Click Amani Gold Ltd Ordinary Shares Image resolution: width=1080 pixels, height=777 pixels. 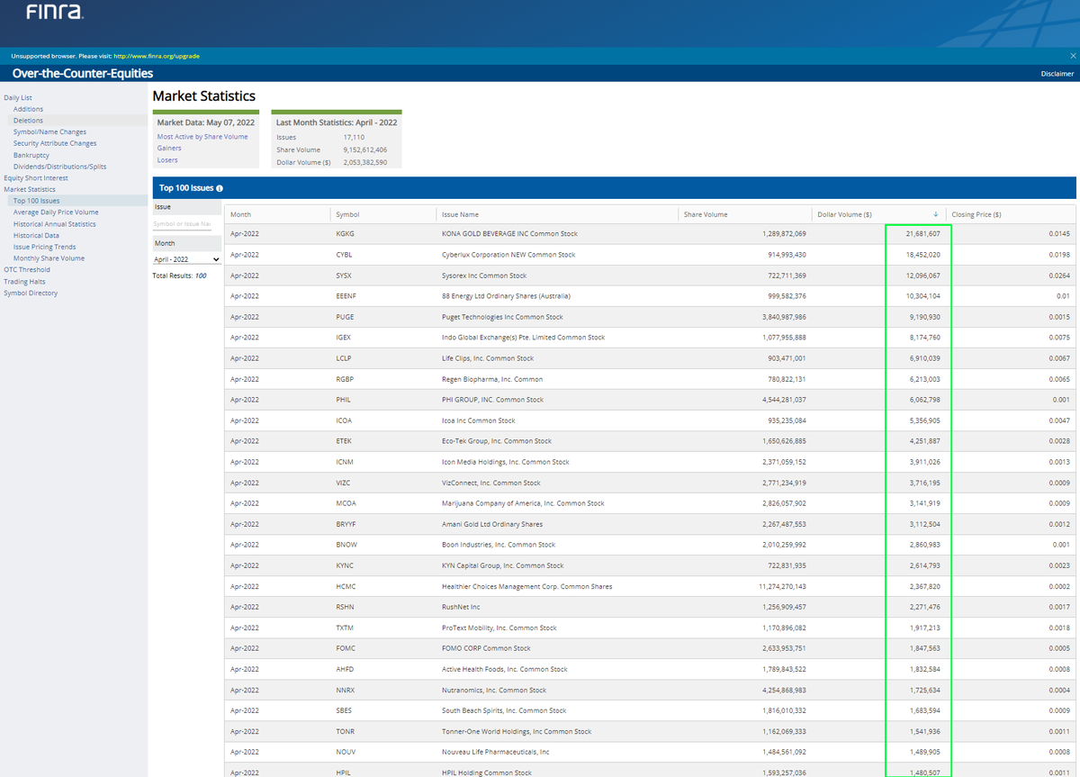tap(492, 524)
